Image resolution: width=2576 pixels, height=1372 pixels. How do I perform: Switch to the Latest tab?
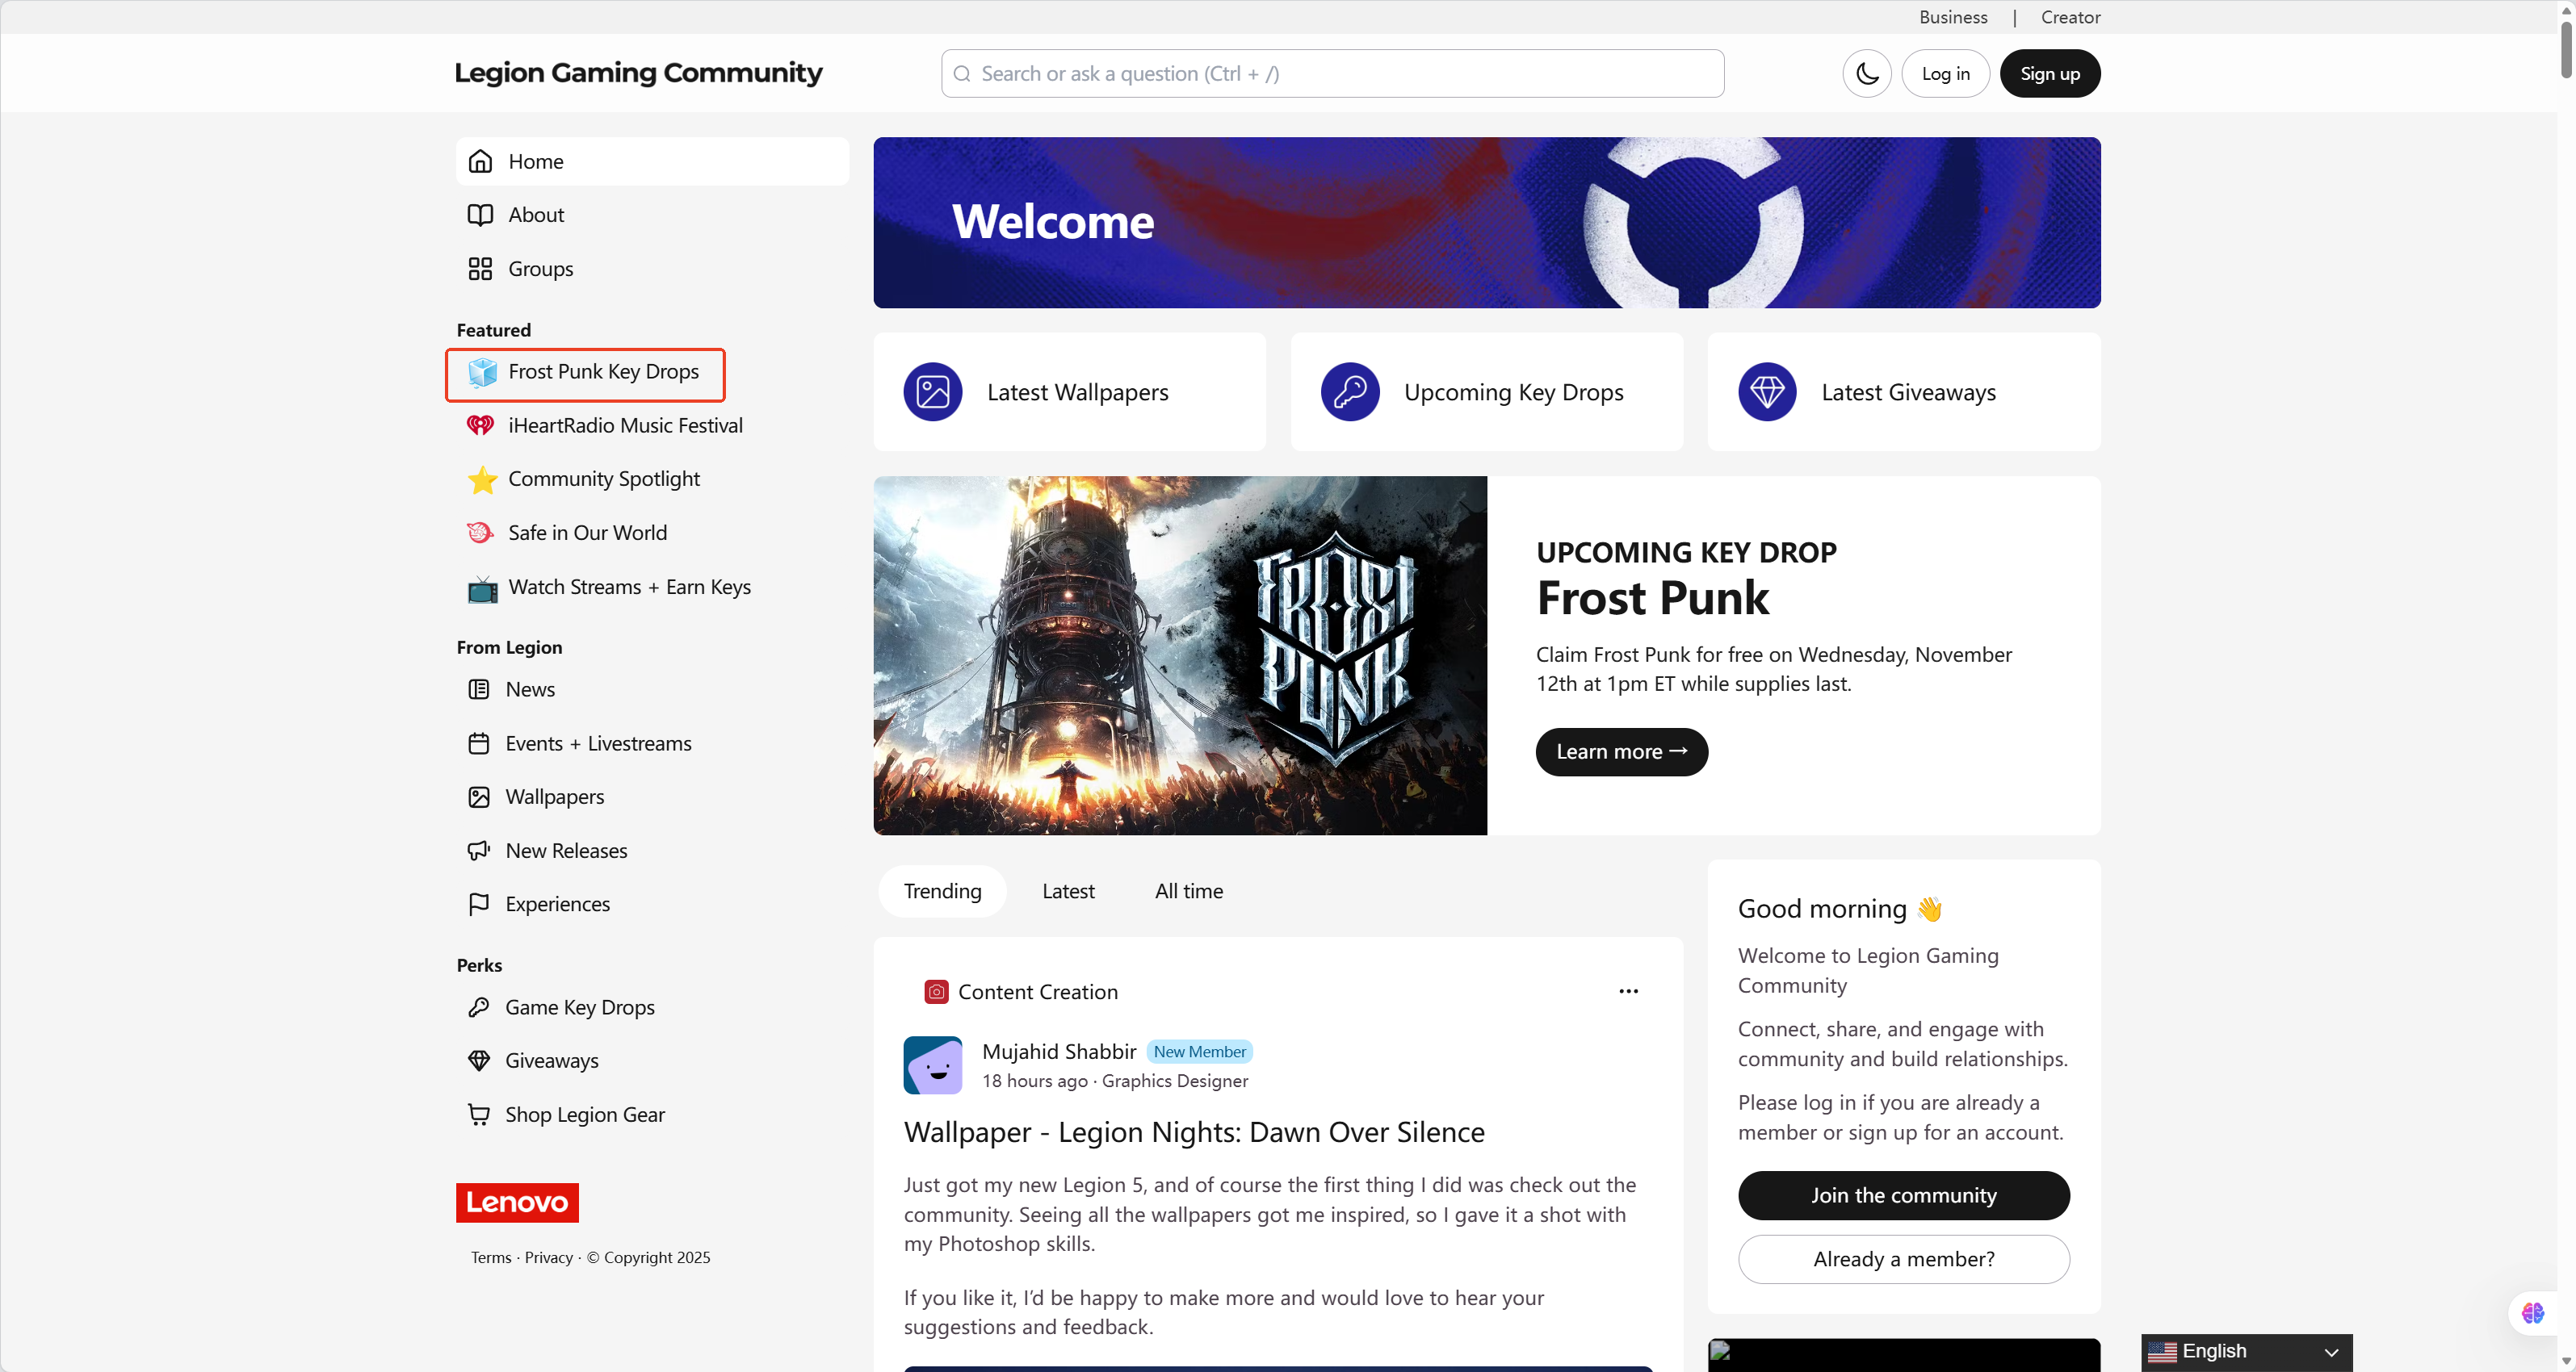point(1068,891)
